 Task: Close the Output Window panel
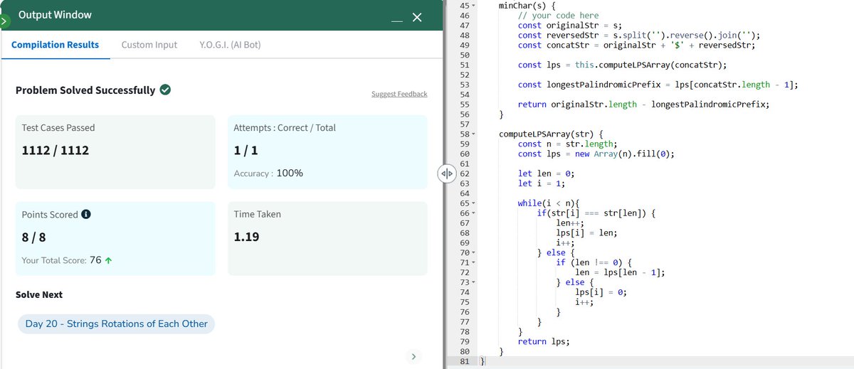coord(417,17)
